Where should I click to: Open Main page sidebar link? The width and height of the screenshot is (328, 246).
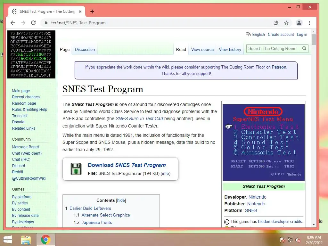click(x=21, y=91)
